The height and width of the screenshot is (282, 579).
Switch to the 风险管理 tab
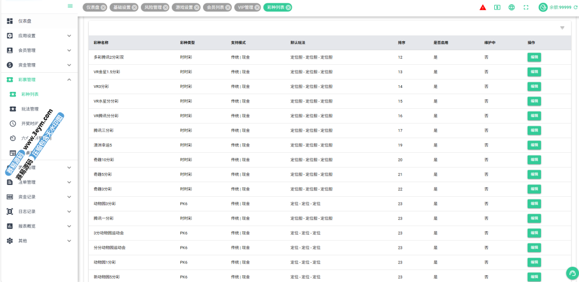[153, 7]
